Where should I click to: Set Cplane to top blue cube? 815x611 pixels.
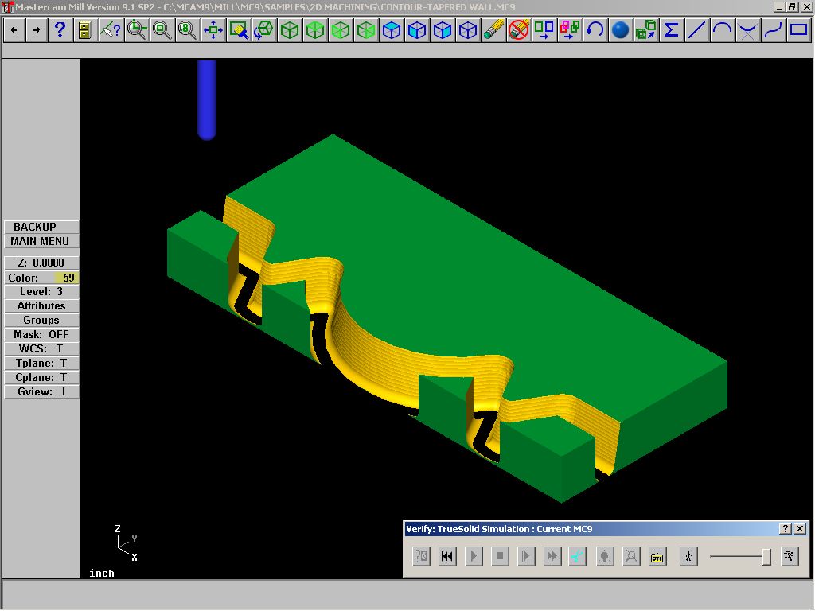click(x=392, y=30)
